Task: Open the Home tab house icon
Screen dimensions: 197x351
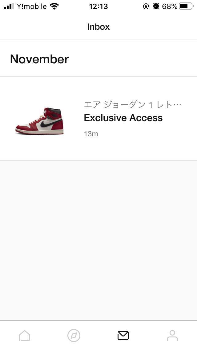Action: click(x=25, y=336)
